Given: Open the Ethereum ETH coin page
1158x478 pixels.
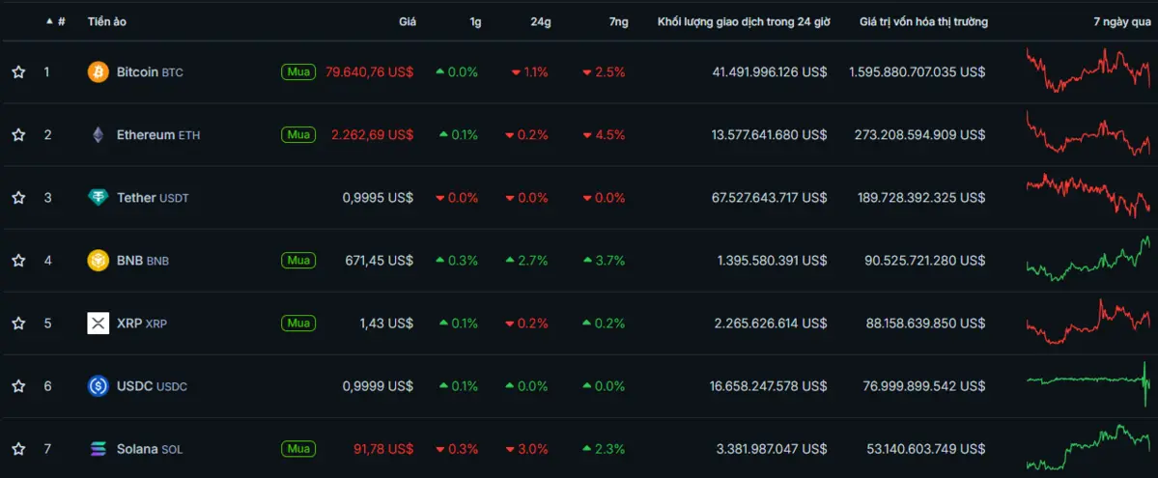Looking at the screenshot, I should pyautogui.click(x=158, y=135).
